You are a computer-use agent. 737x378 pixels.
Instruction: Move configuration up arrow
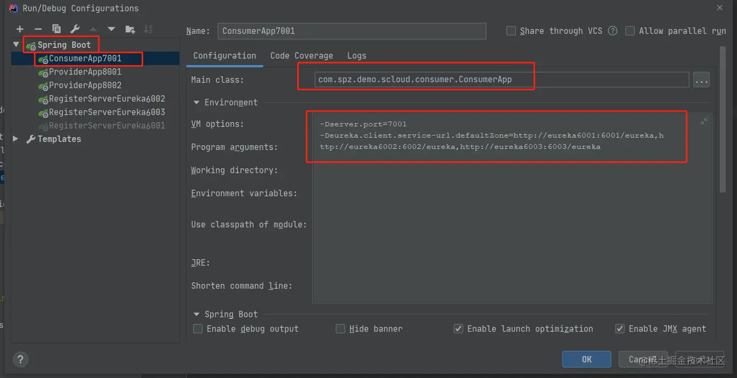(93, 29)
